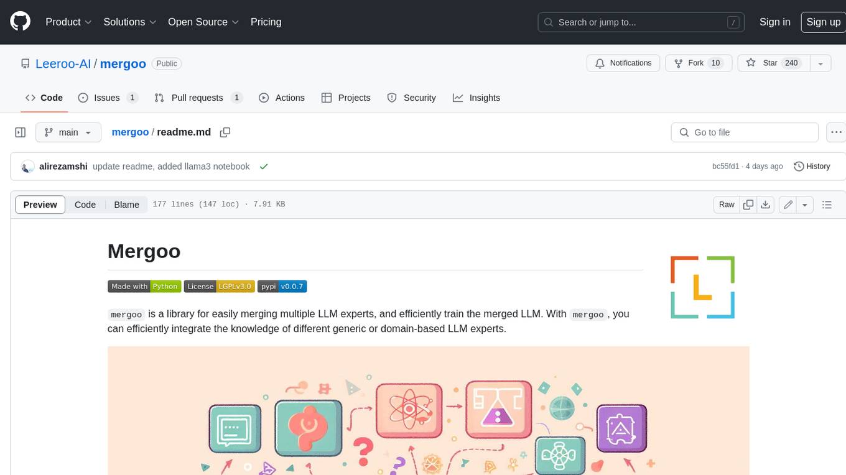Open more edit options dropdown
The width and height of the screenshot is (846, 475).
point(805,205)
